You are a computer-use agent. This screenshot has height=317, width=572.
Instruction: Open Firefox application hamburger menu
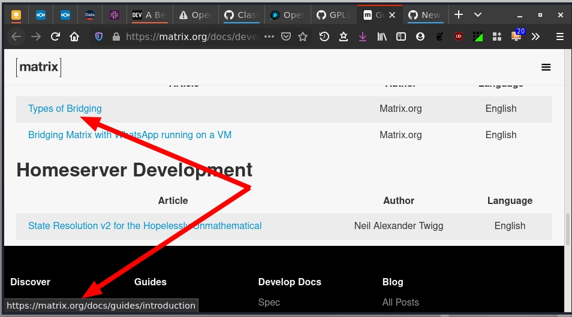(560, 36)
